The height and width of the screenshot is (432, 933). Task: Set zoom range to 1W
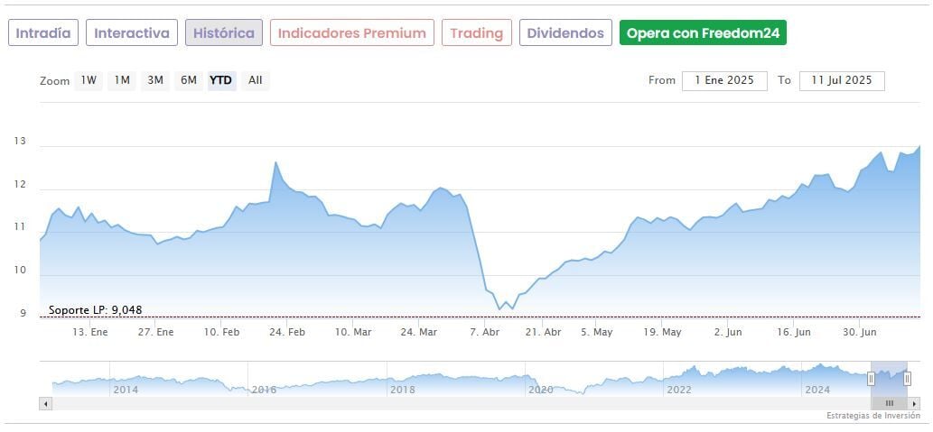click(x=89, y=80)
